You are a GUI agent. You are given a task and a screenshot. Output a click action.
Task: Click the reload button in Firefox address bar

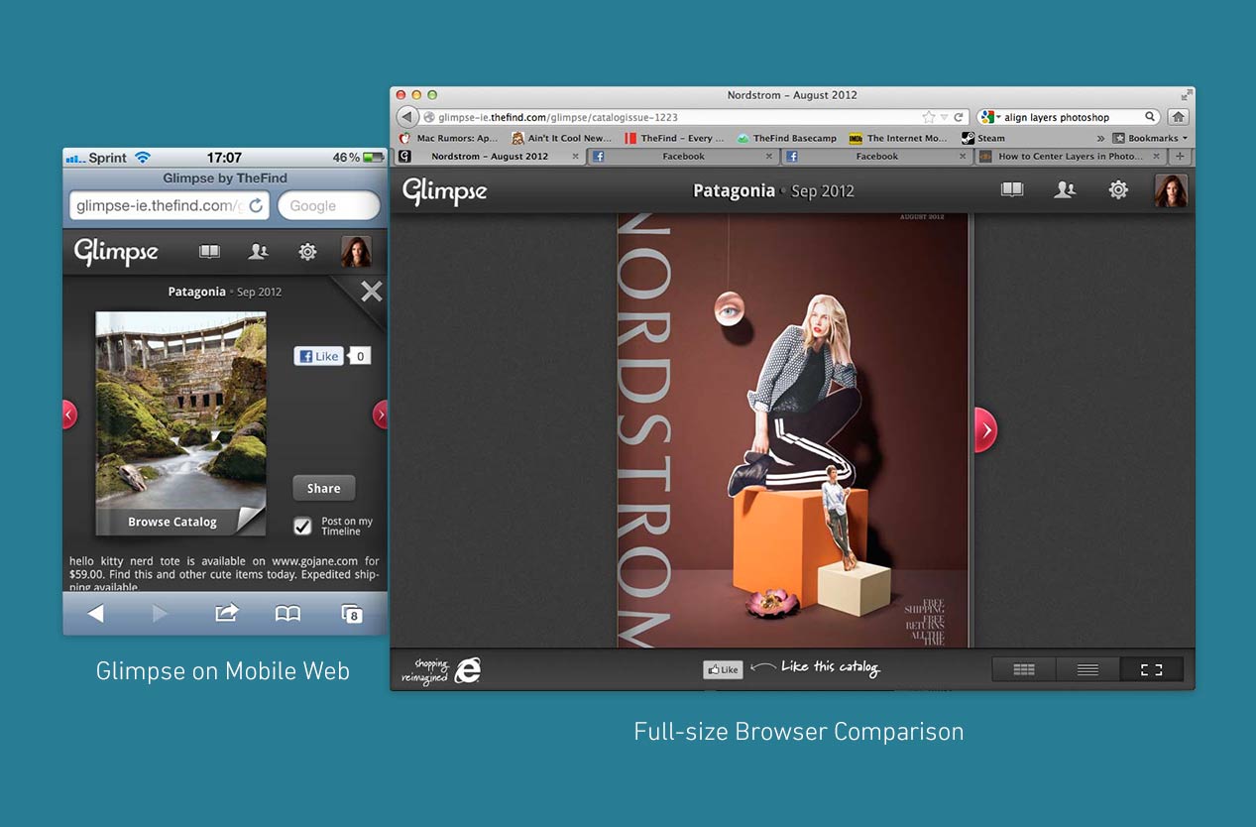pos(959,117)
